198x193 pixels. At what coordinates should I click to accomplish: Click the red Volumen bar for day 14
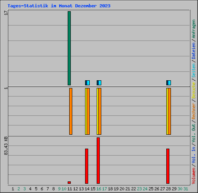87,166
